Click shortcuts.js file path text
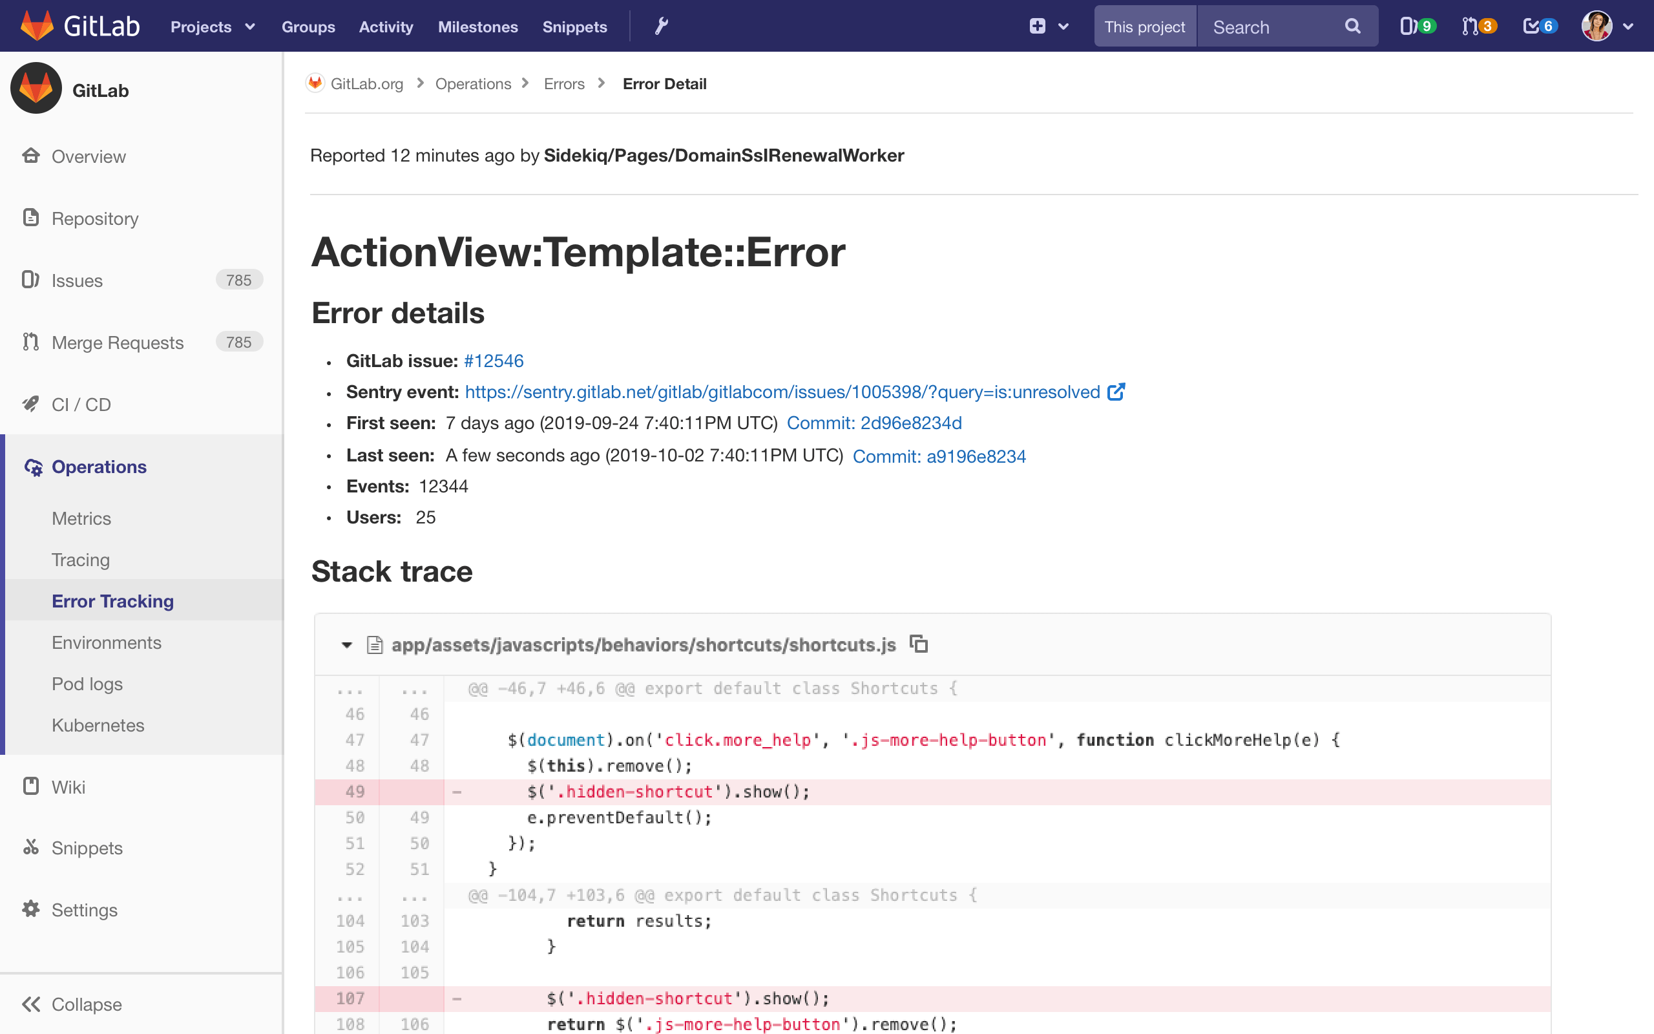Image resolution: width=1654 pixels, height=1034 pixels. tap(643, 645)
